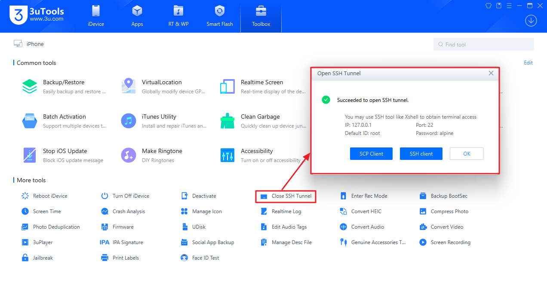
Task: Start the Screen Recording tool
Action: pyautogui.click(x=445, y=242)
